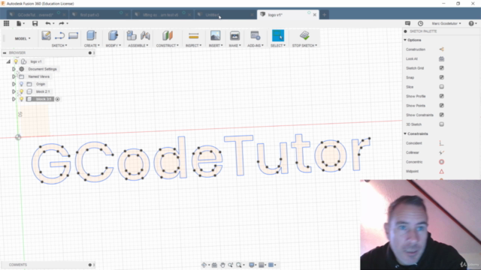Click the STOP SKETCH label button
Image resolution: width=481 pixels, height=270 pixels.
[x=304, y=46]
